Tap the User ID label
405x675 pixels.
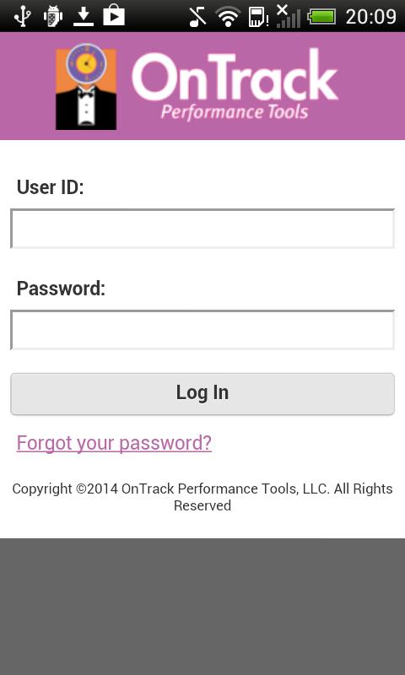click(51, 187)
